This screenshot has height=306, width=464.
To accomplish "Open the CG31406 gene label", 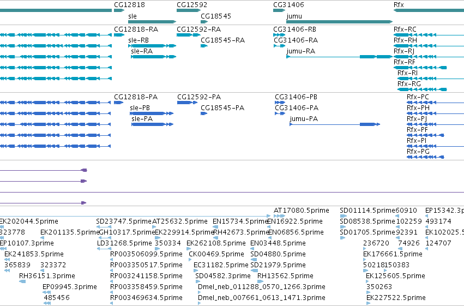I will (x=288, y=5).
